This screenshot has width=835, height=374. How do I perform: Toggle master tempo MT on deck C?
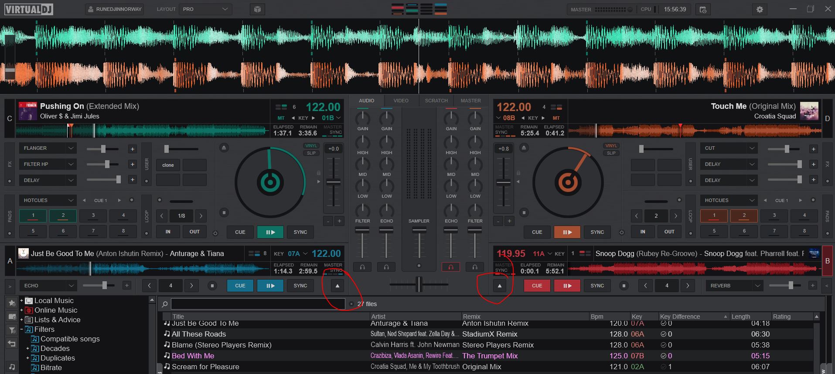281,118
